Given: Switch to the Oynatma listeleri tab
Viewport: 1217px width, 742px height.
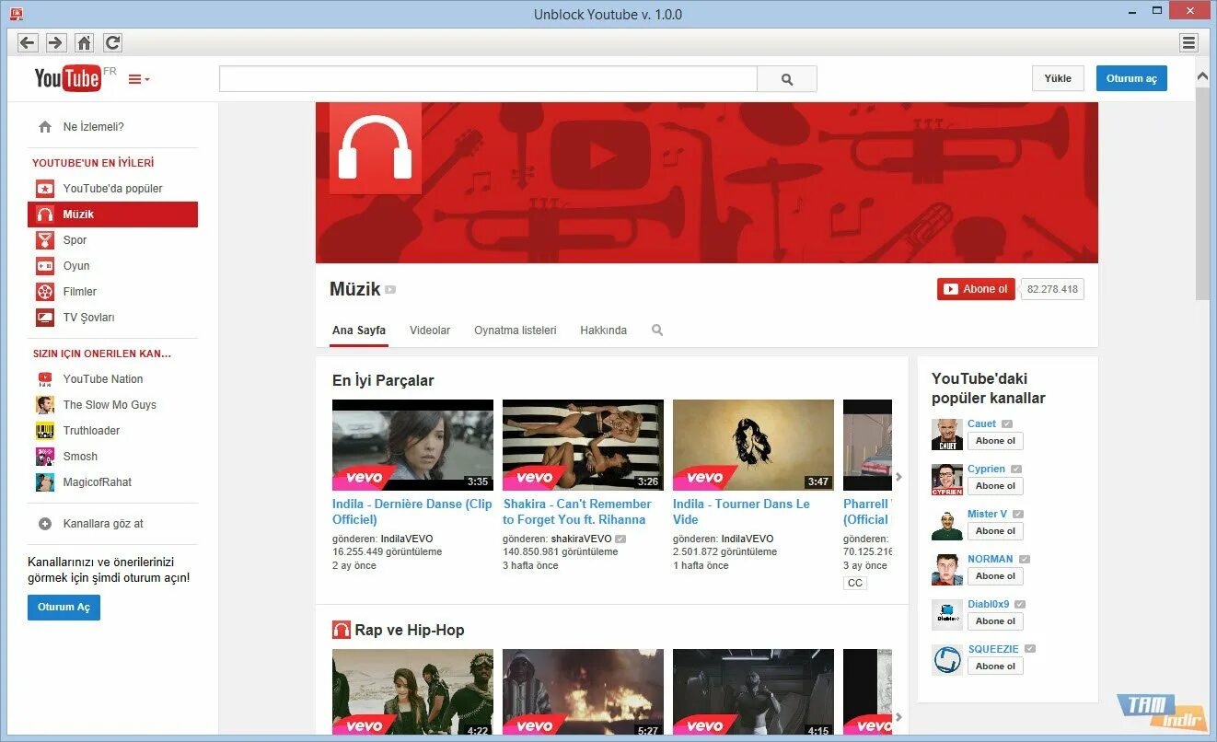Looking at the screenshot, I should point(516,330).
